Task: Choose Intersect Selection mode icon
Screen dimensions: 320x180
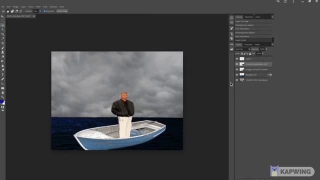Action: (20, 11)
